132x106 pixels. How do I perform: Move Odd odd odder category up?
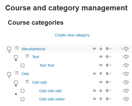(101, 99)
